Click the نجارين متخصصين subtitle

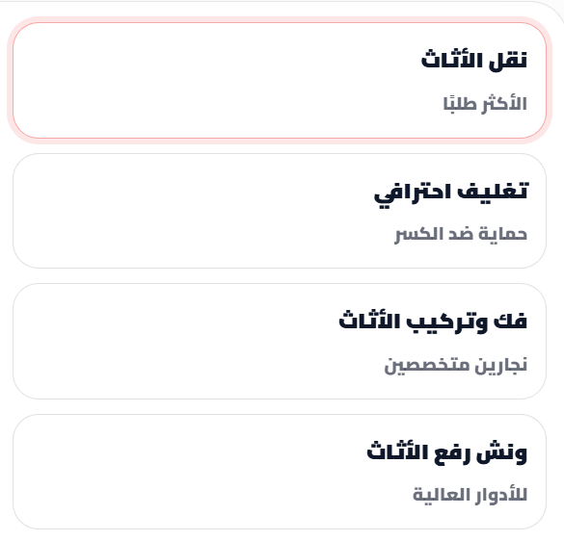[456, 366]
